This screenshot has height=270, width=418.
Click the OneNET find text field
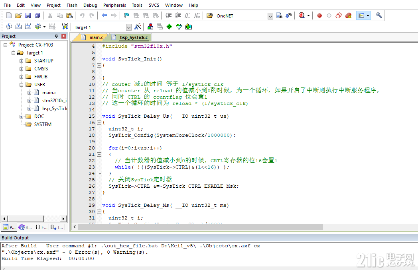(x=241, y=16)
